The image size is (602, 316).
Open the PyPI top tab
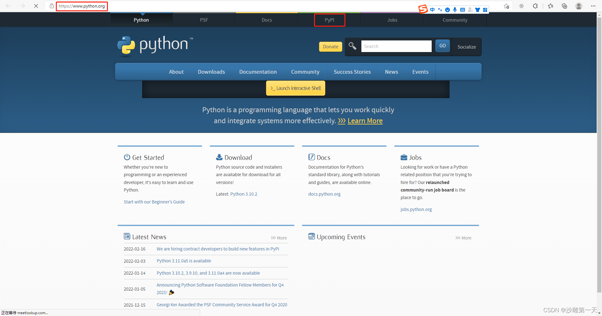click(329, 20)
